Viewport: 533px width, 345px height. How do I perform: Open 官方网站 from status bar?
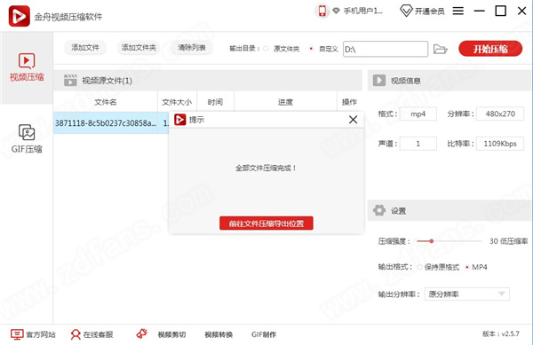(33, 334)
